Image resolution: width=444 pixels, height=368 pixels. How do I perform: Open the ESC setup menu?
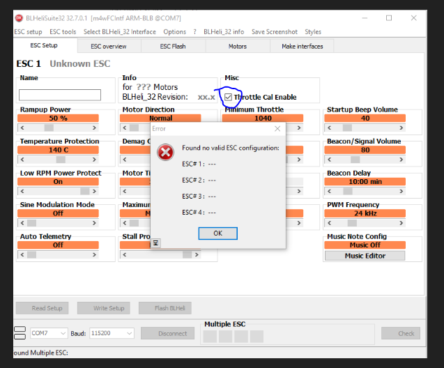[28, 31]
